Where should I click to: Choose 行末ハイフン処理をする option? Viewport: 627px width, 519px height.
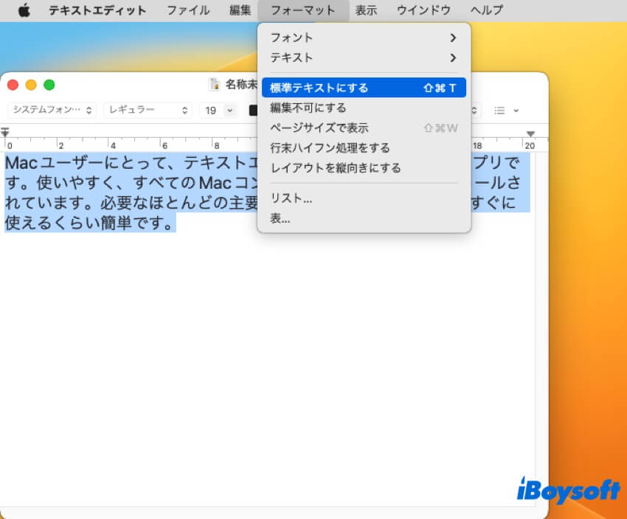330,148
